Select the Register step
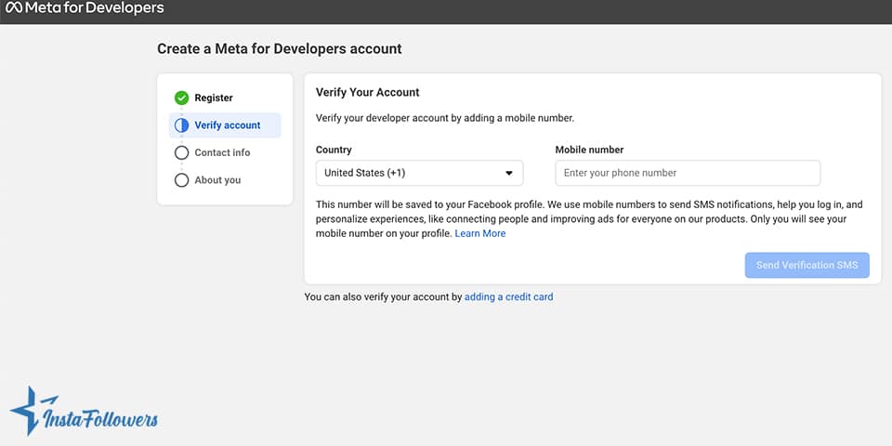 (214, 98)
